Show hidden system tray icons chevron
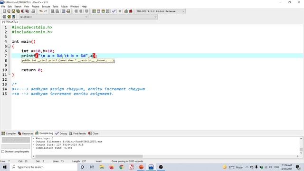Screen dimensions: 304x171 pos(247,167)
